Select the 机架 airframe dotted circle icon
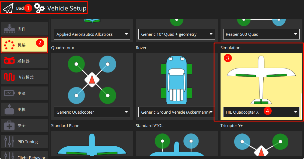Image resolution: width=304 pixels, height=159 pixels. click(9, 45)
